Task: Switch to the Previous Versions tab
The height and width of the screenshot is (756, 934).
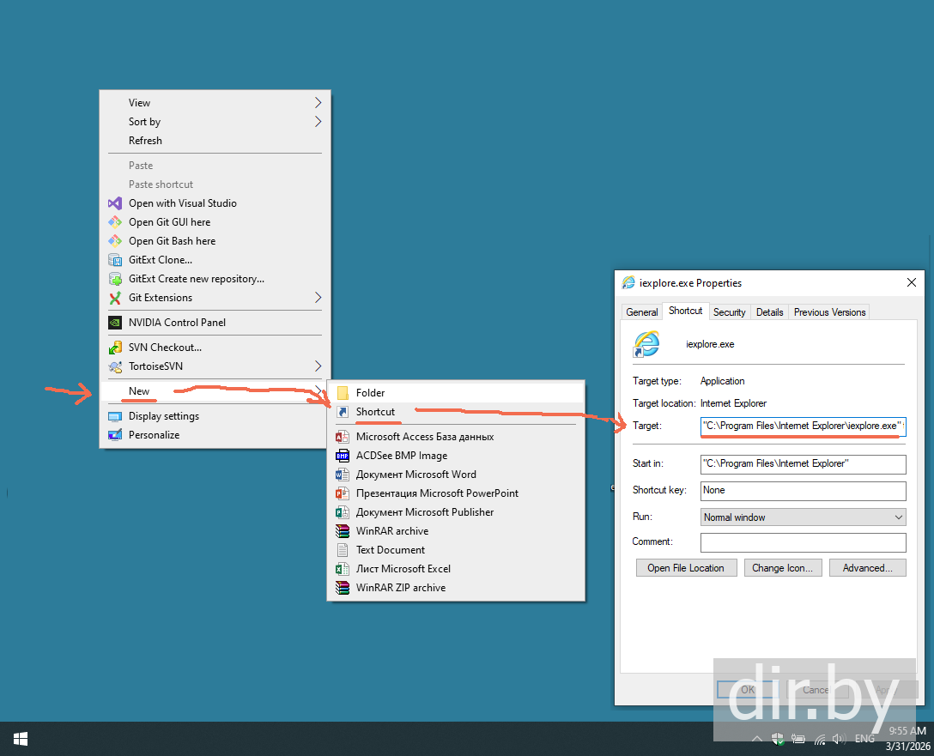Action: tap(829, 311)
